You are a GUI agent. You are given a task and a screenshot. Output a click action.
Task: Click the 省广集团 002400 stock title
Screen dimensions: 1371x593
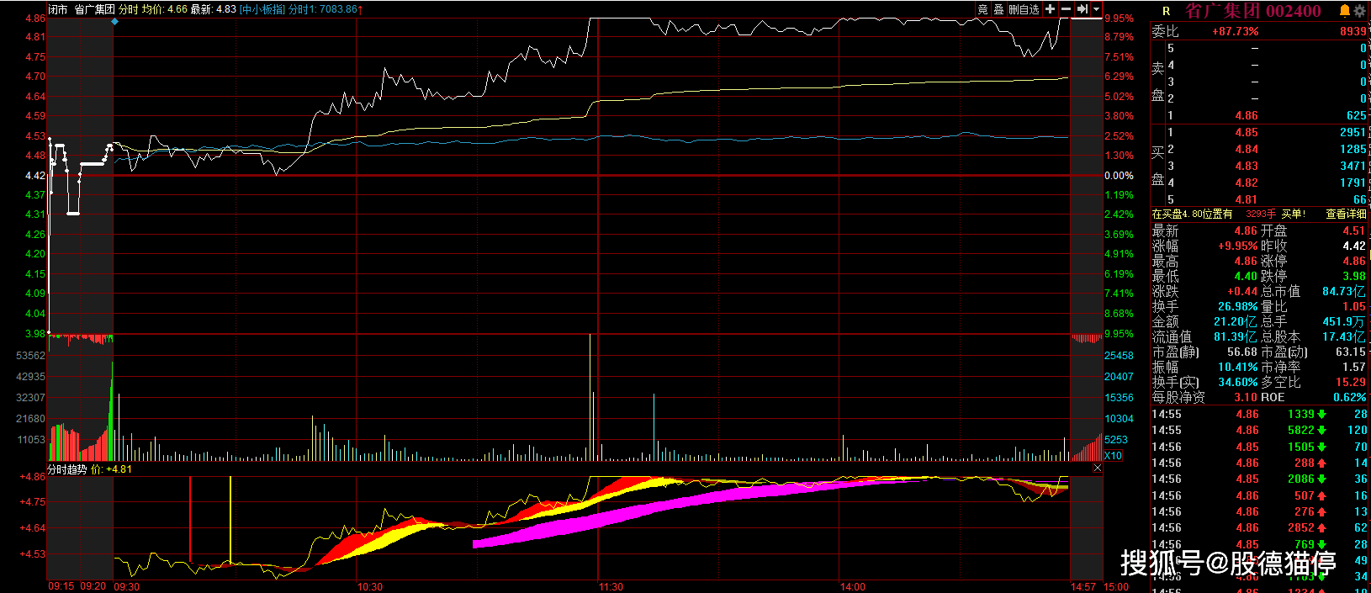[x=1252, y=11]
